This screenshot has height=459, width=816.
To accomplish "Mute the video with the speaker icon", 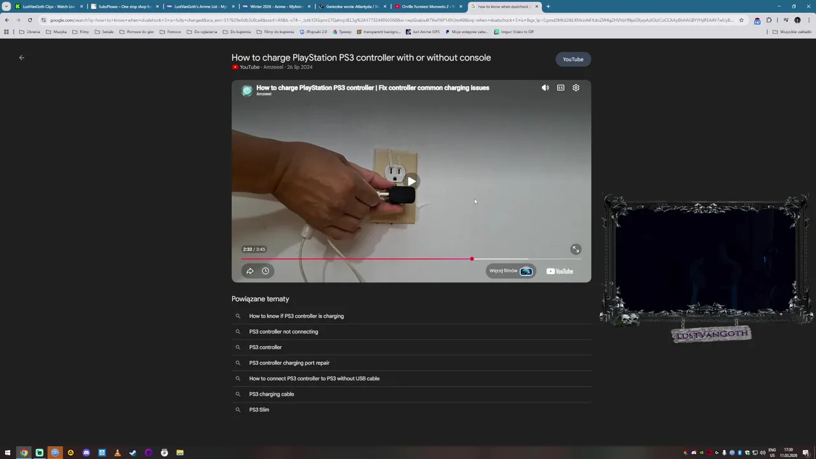I will 545,88.
